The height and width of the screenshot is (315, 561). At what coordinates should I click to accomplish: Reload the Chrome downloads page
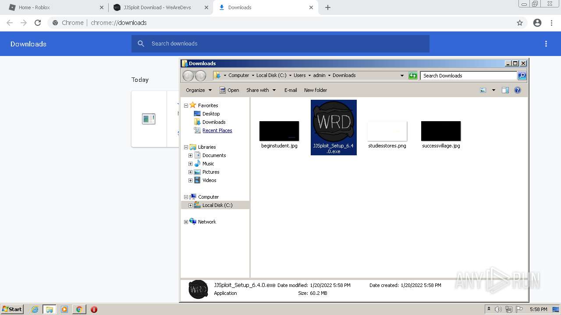pos(38,23)
